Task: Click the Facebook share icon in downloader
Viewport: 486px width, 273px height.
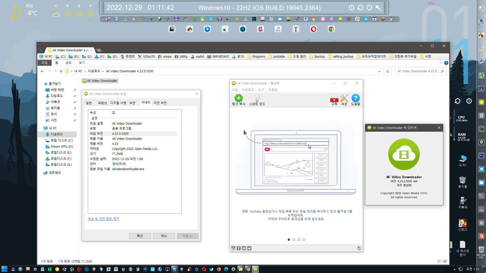Action: tap(238, 248)
